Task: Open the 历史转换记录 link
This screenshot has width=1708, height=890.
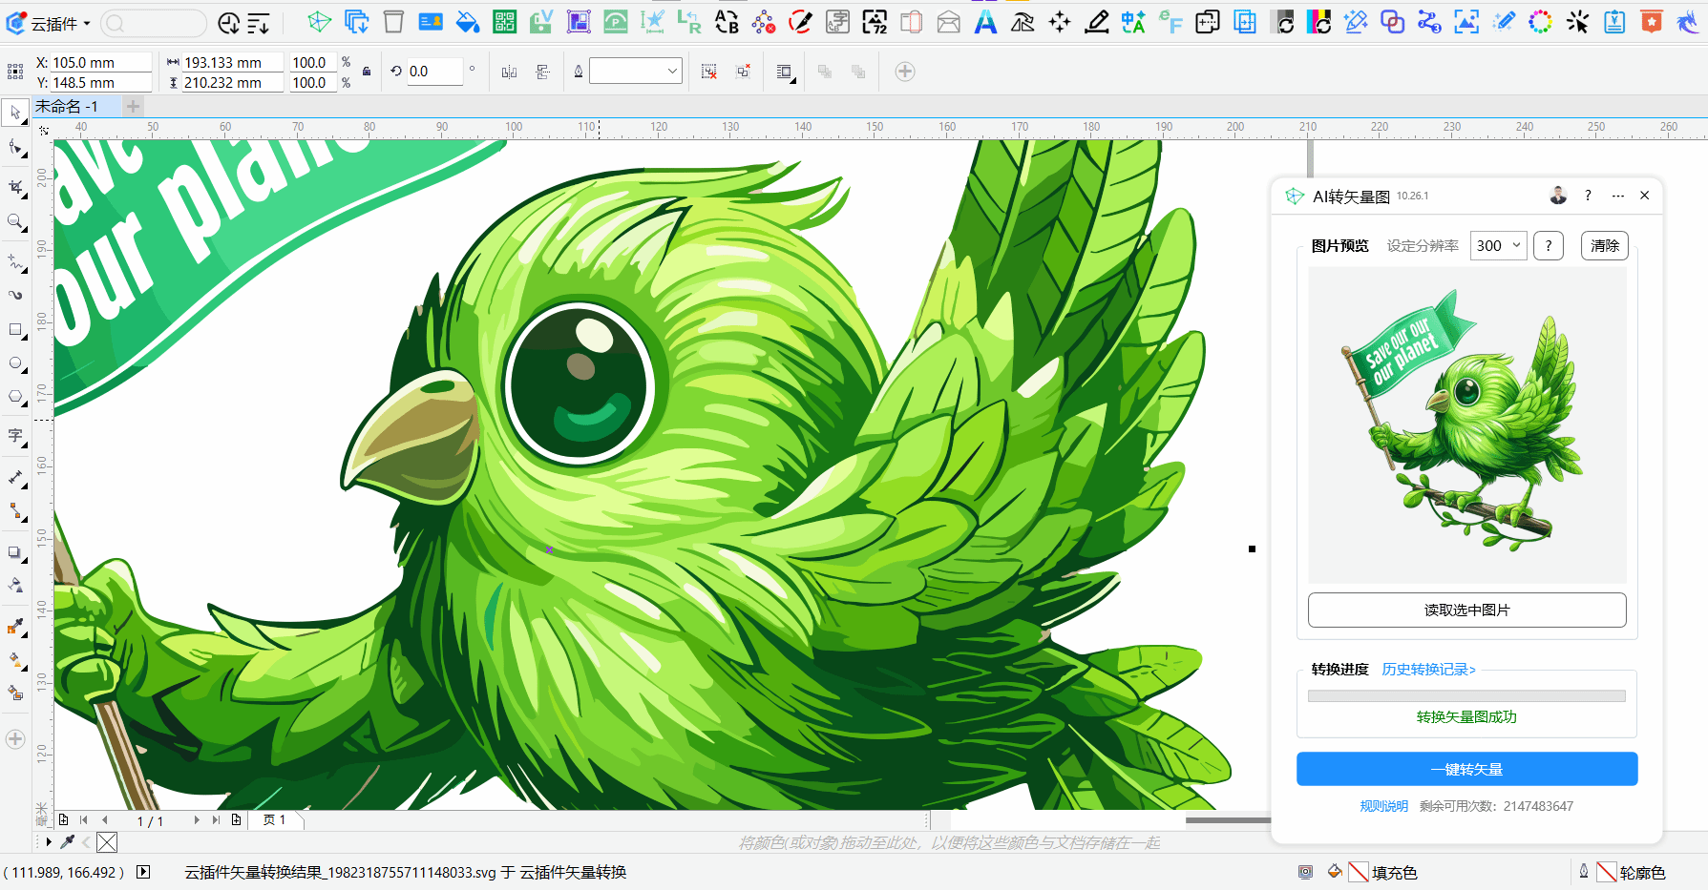Action: coord(1428,670)
